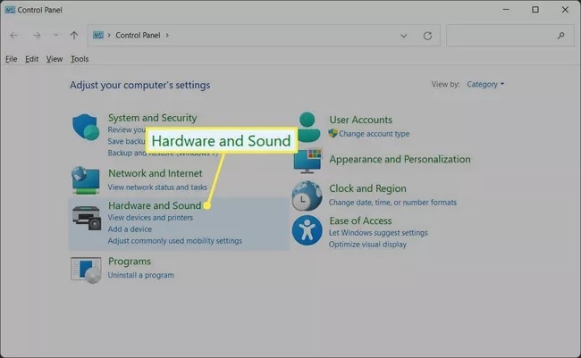Expand the address bar history dropdown
The height and width of the screenshot is (358, 581).
click(x=404, y=36)
